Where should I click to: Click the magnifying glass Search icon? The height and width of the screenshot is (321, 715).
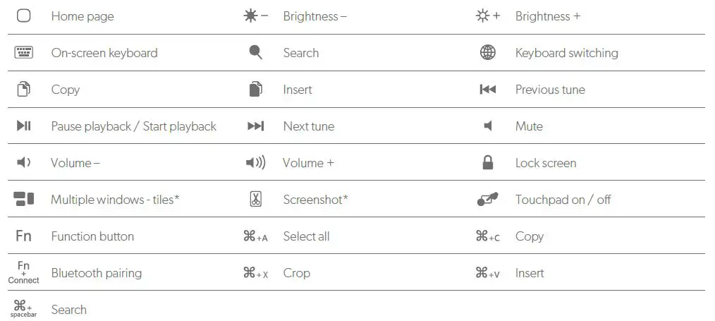[256, 52]
